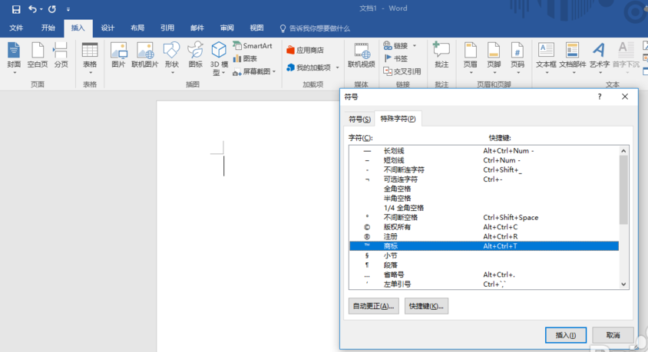
Task: Open the File (文件) menu
Action: [16, 28]
